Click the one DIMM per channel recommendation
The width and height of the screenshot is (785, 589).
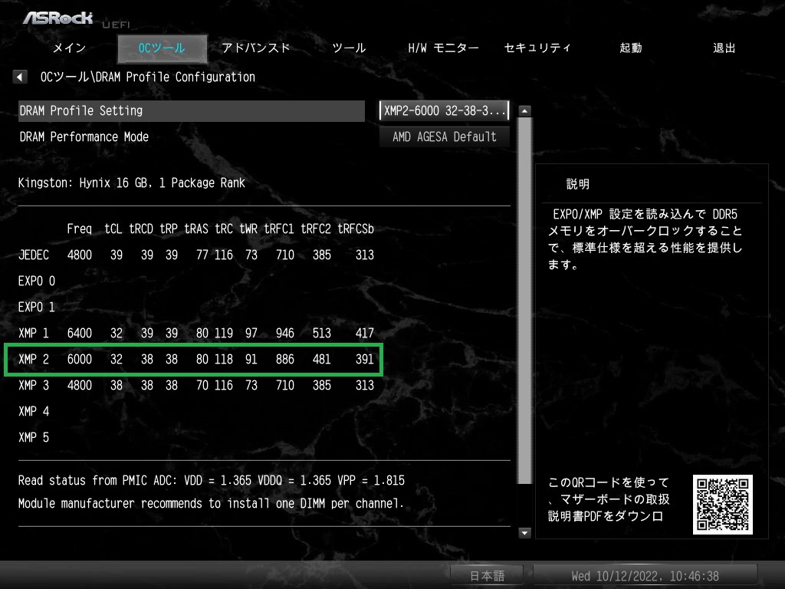click(211, 503)
